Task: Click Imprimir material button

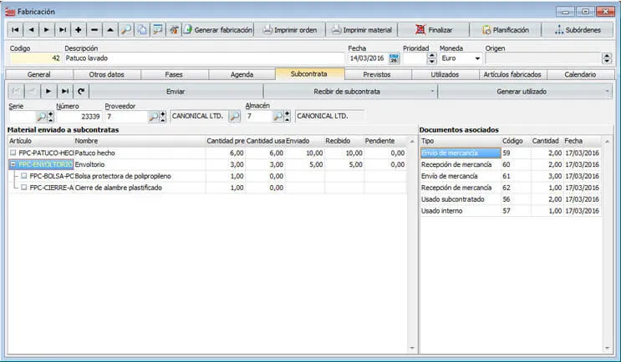Action: point(362,30)
